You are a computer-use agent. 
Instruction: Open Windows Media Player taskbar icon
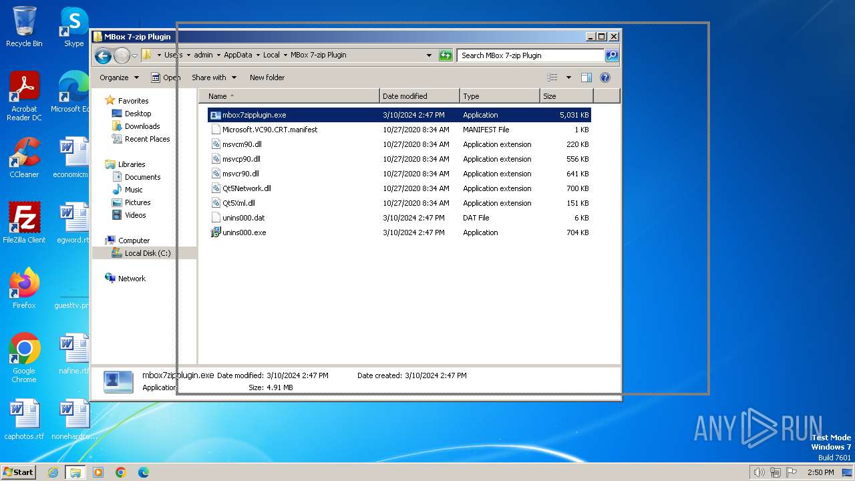(98, 472)
